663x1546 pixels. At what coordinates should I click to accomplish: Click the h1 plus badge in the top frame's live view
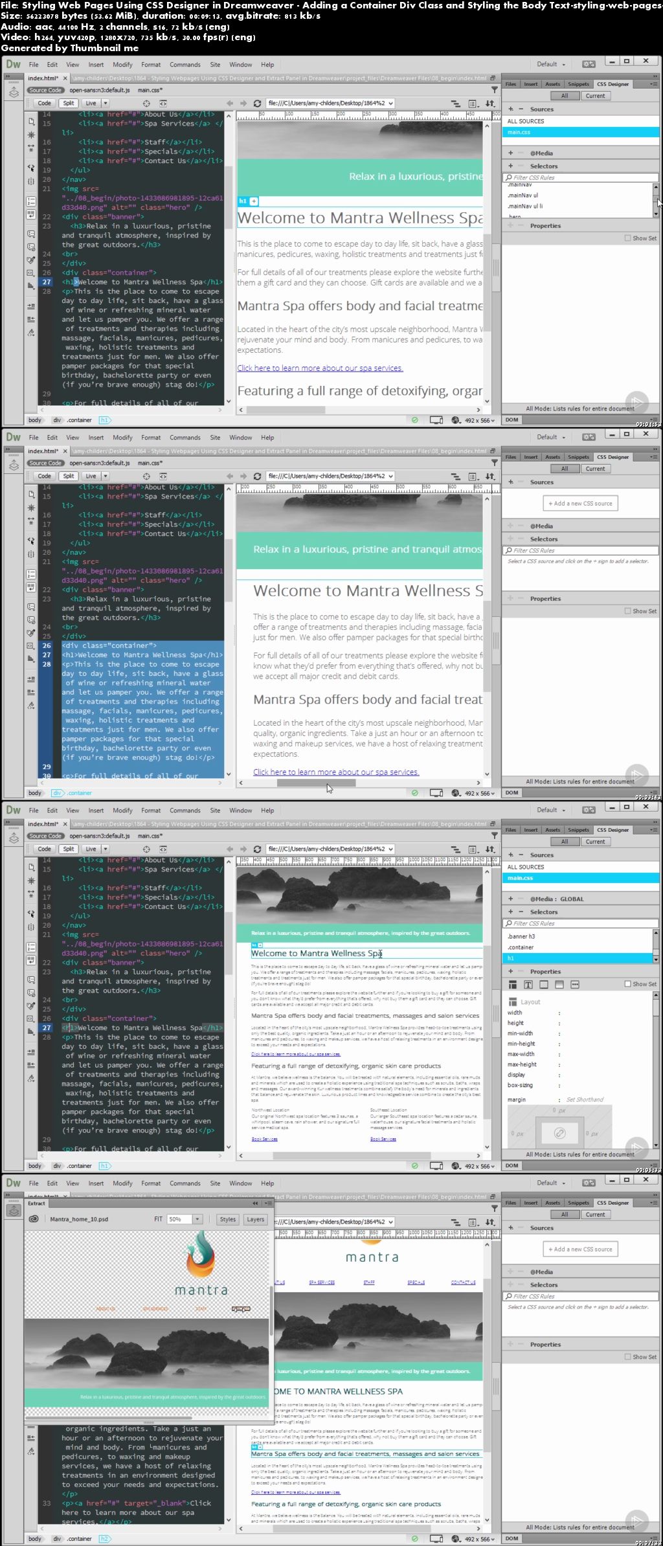point(254,201)
